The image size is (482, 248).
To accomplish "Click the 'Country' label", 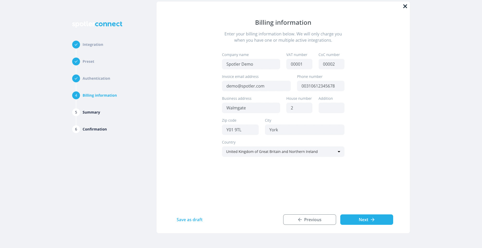I will (x=229, y=142).
